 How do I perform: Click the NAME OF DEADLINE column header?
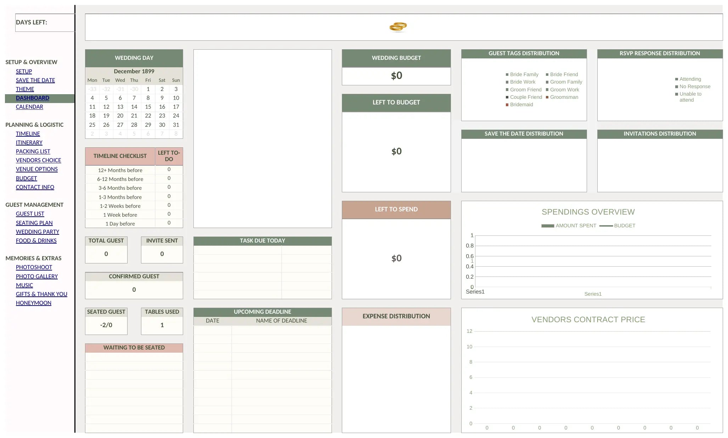click(282, 321)
